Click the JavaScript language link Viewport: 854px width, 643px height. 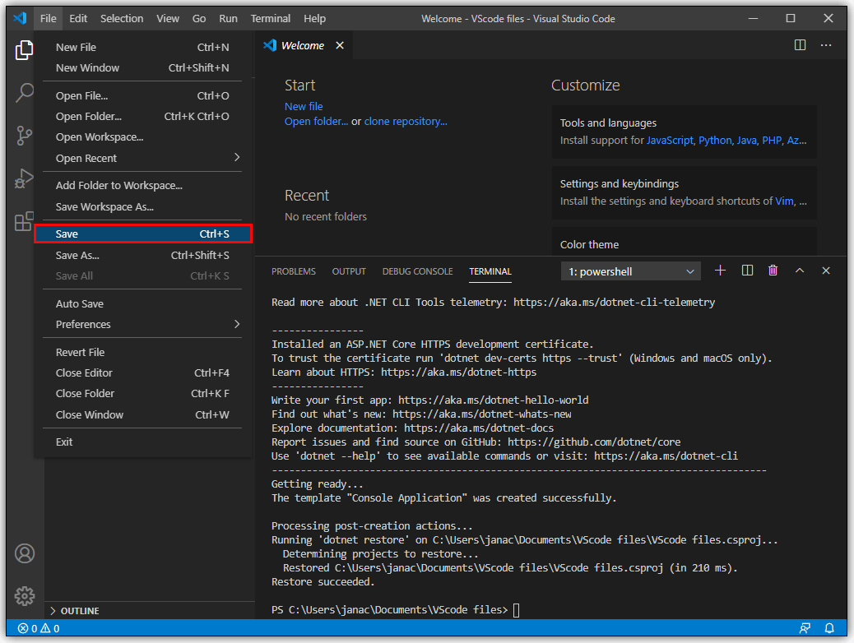[670, 141]
